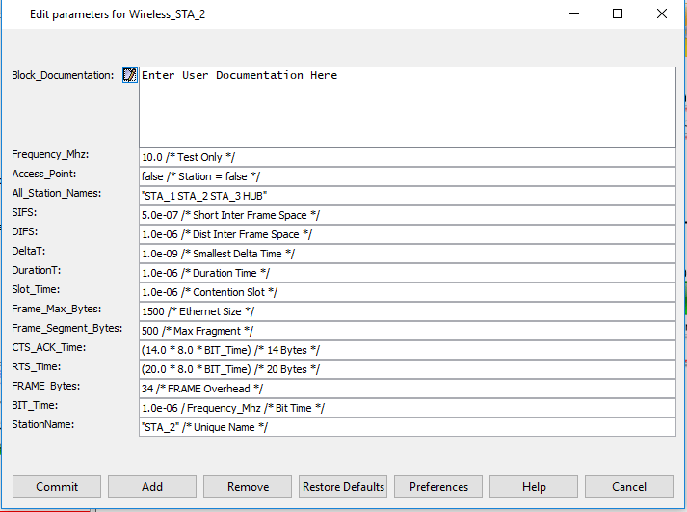
Task: Select Restore Defaults button
Action: (343, 487)
